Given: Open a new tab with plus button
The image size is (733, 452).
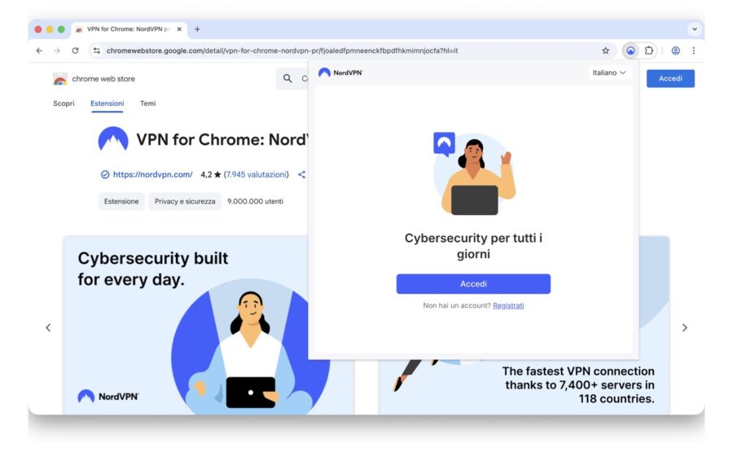Looking at the screenshot, I should [197, 29].
